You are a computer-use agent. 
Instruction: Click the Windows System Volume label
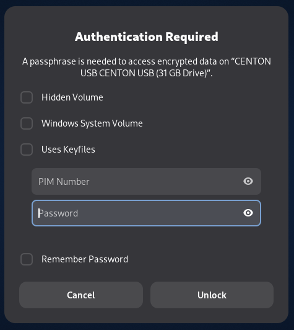(x=92, y=123)
